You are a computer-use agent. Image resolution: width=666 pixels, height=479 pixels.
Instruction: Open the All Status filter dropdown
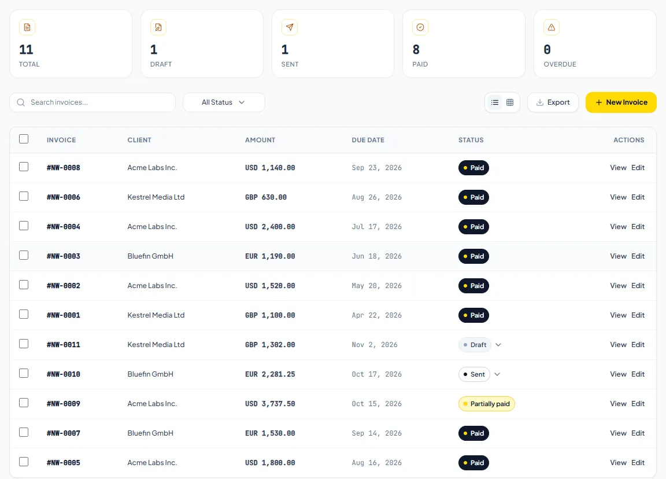pos(224,102)
